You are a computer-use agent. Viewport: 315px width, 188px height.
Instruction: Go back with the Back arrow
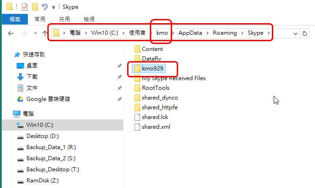(11, 33)
